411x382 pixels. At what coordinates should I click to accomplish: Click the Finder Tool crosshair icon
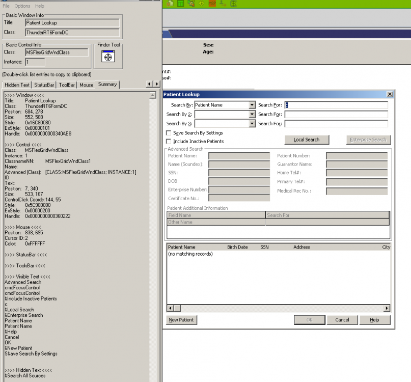click(108, 56)
